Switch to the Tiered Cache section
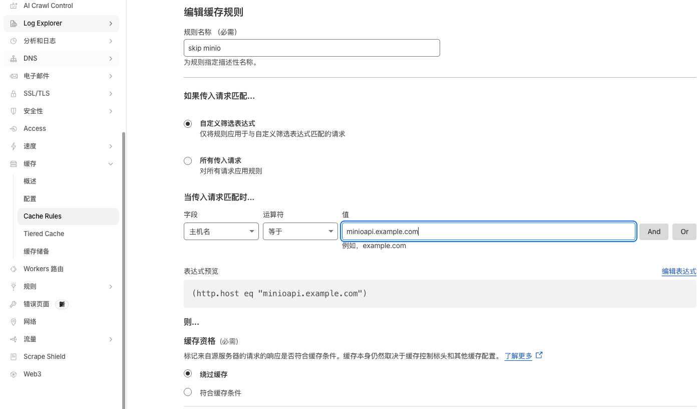 click(44, 234)
